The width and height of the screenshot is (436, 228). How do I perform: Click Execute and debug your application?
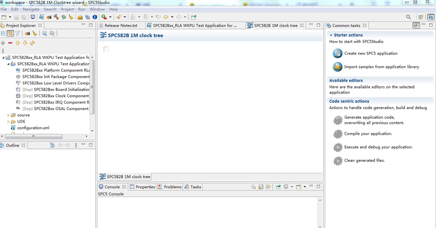[x=378, y=147]
